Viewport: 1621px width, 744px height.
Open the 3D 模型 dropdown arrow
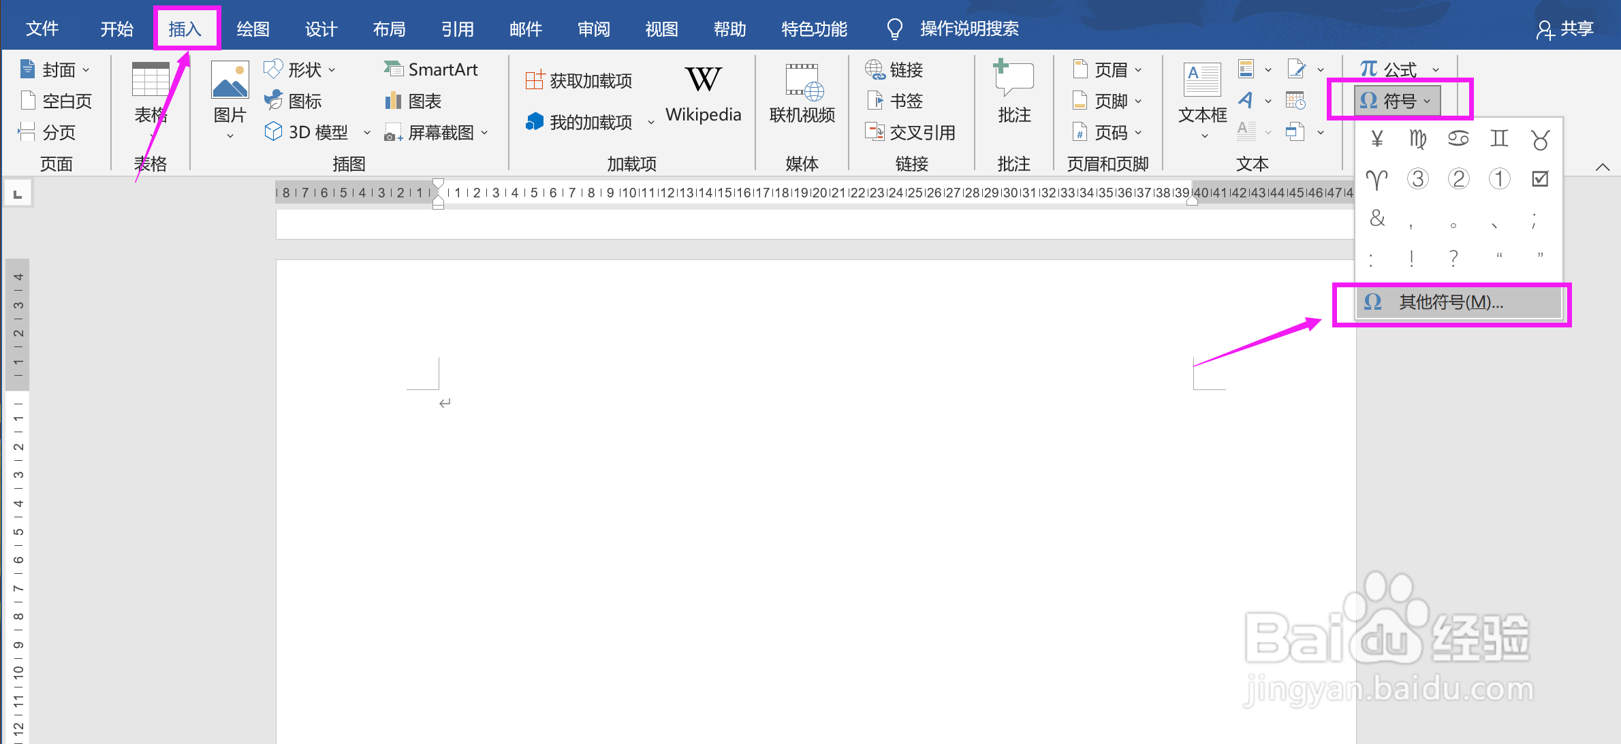tap(367, 132)
